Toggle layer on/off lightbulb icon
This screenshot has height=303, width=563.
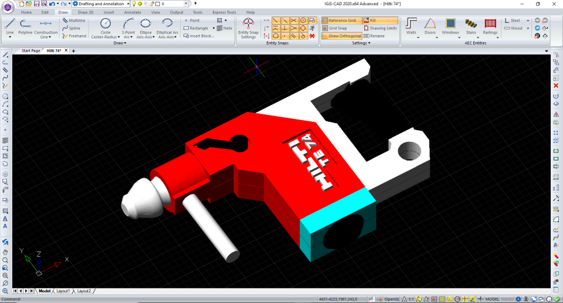[134, 4]
